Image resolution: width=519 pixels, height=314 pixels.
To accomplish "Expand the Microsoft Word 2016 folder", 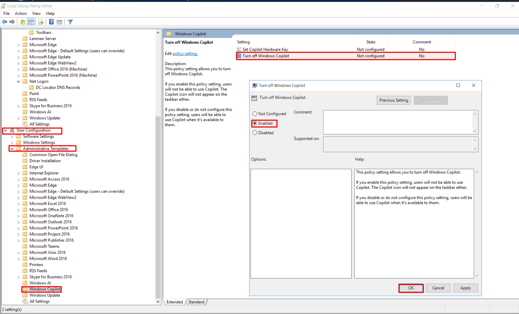I will [x=18, y=258].
